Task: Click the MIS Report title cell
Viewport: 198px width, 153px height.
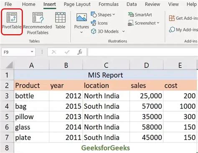Action: (106, 75)
